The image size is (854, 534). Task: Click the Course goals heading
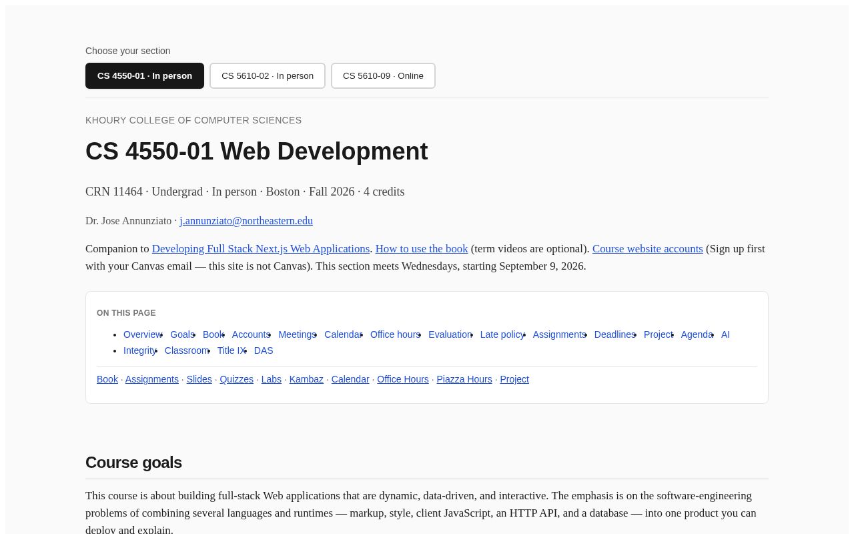click(x=133, y=462)
